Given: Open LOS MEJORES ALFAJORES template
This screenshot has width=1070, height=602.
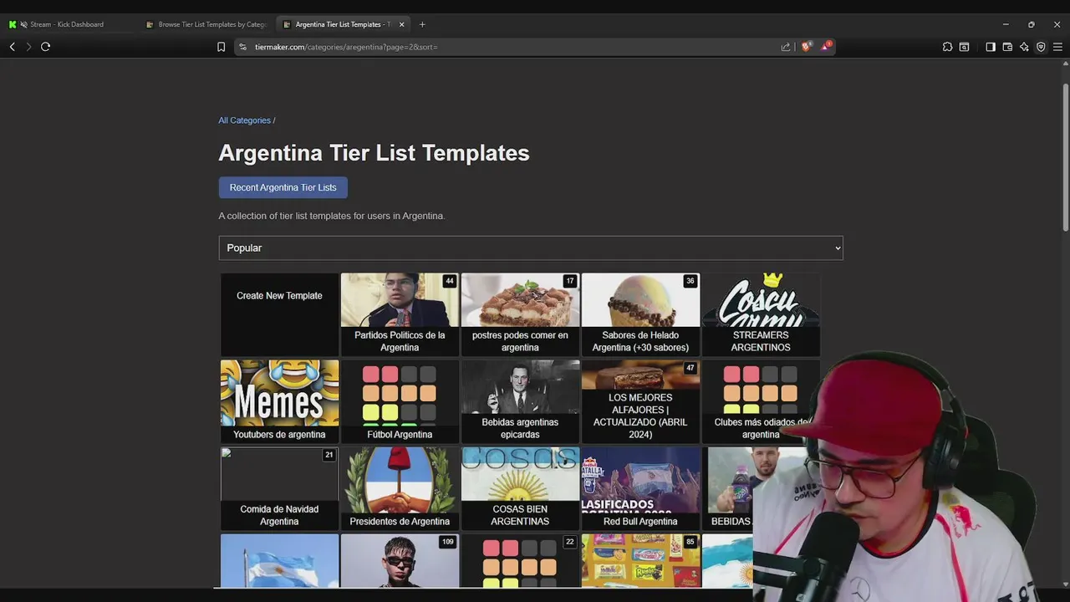Looking at the screenshot, I should tap(640, 401).
